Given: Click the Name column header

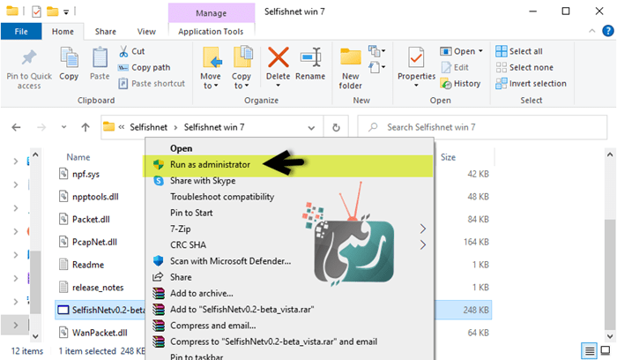Looking at the screenshot, I should point(78,157).
